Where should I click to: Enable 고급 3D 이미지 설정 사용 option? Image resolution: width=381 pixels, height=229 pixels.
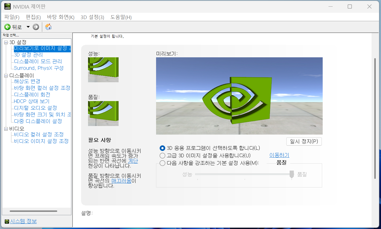click(162, 156)
